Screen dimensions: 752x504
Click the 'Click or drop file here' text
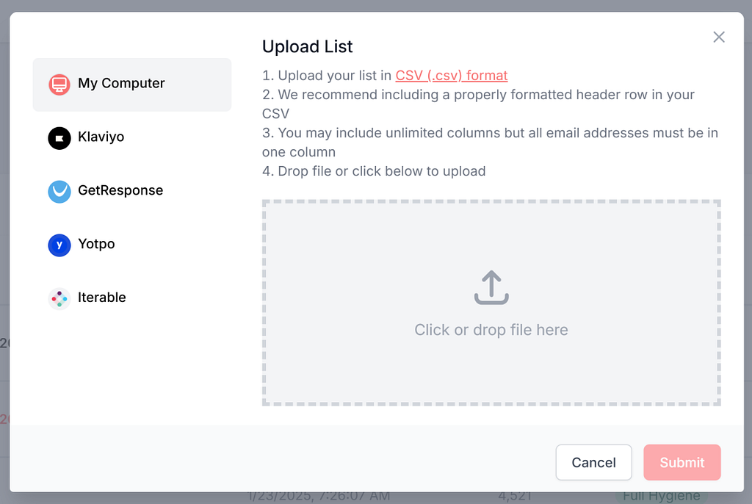pos(491,330)
